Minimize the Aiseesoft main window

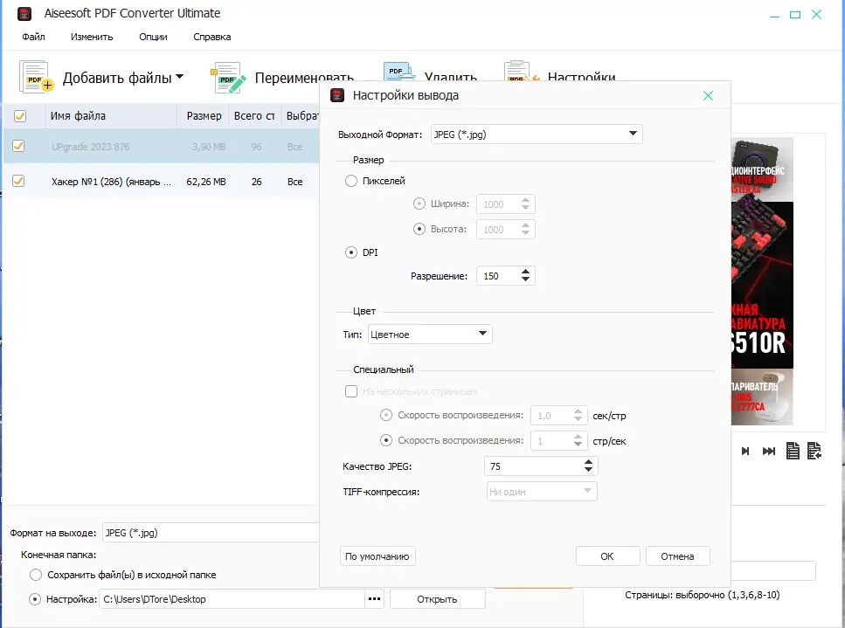(x=774, y=16)
